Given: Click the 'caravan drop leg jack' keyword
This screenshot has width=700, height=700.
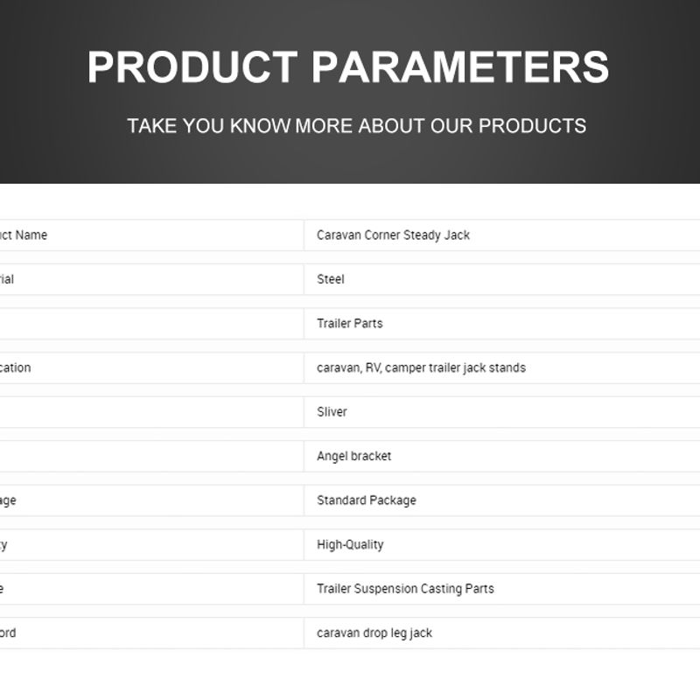Looking at the screenshot, I should pos(374,633).
